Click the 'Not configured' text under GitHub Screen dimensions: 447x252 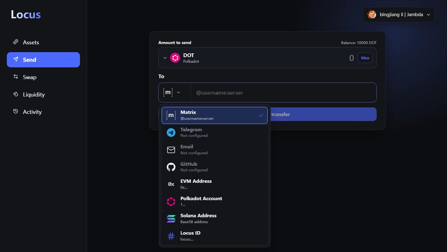pyautogui.click(x=194, y=170)
